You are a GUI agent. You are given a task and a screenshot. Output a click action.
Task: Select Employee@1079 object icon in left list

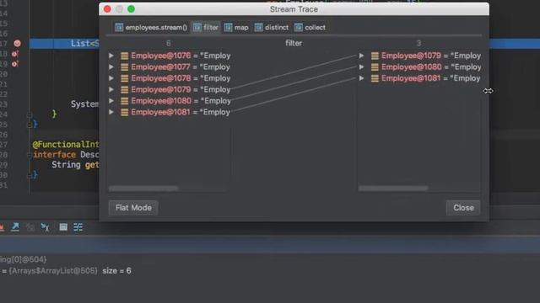pos(124,90)
